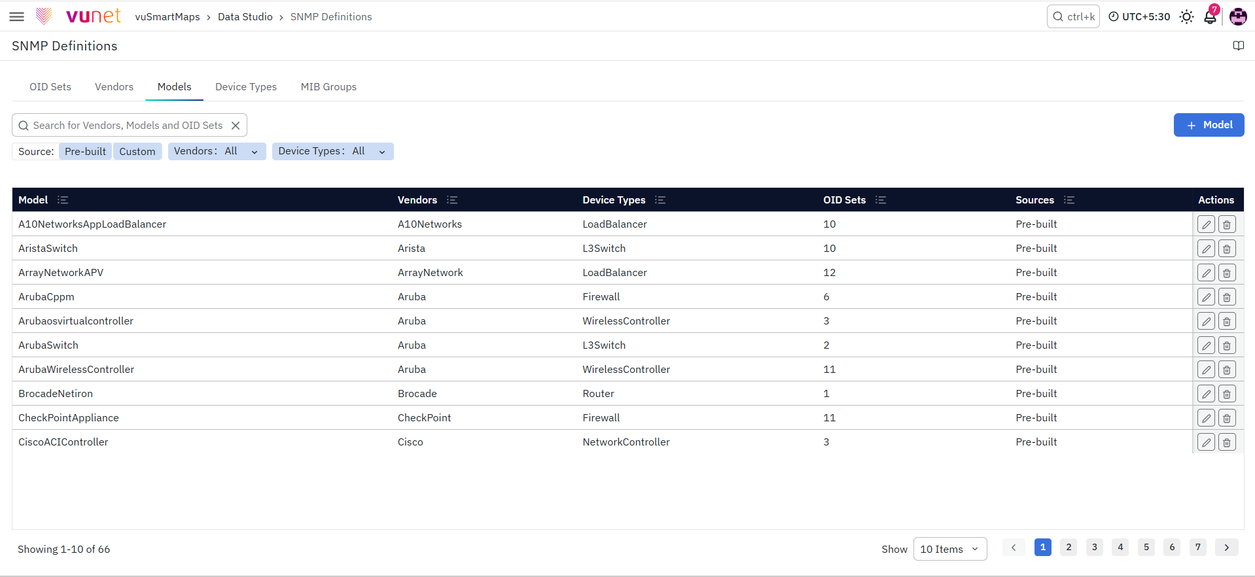
Task: Clear the search field with X icon
Action: click(236, 126)
